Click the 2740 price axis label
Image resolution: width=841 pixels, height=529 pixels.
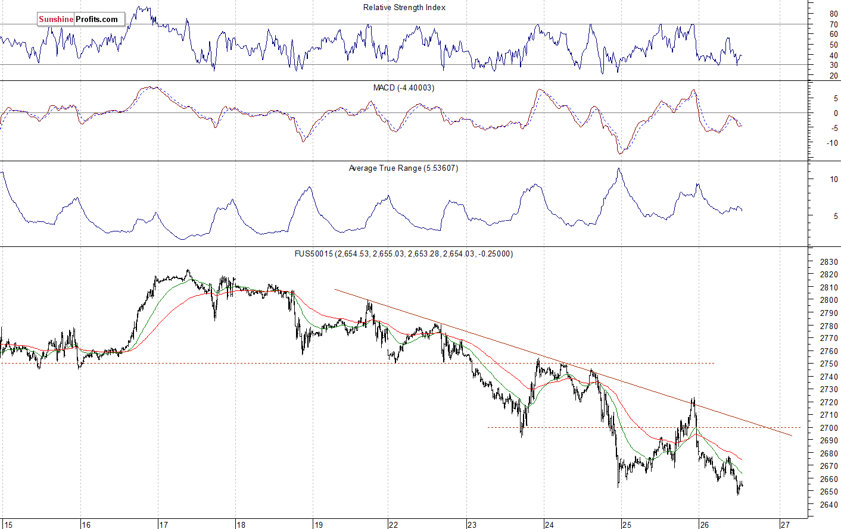tap(829, 377)
